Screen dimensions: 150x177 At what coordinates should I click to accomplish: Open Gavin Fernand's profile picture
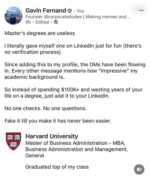[13, 16]
